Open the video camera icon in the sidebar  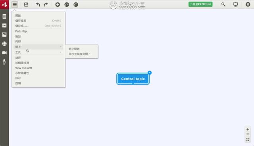pos(4,53)
